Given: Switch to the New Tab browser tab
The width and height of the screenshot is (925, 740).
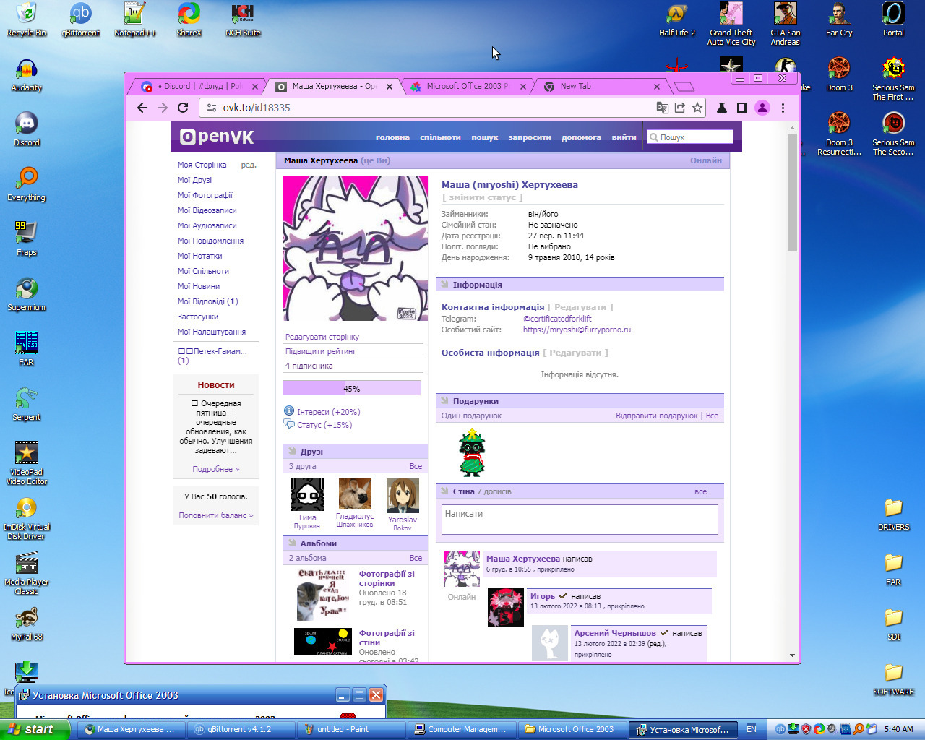Looking at the screenshot, I should click(600, 87).
